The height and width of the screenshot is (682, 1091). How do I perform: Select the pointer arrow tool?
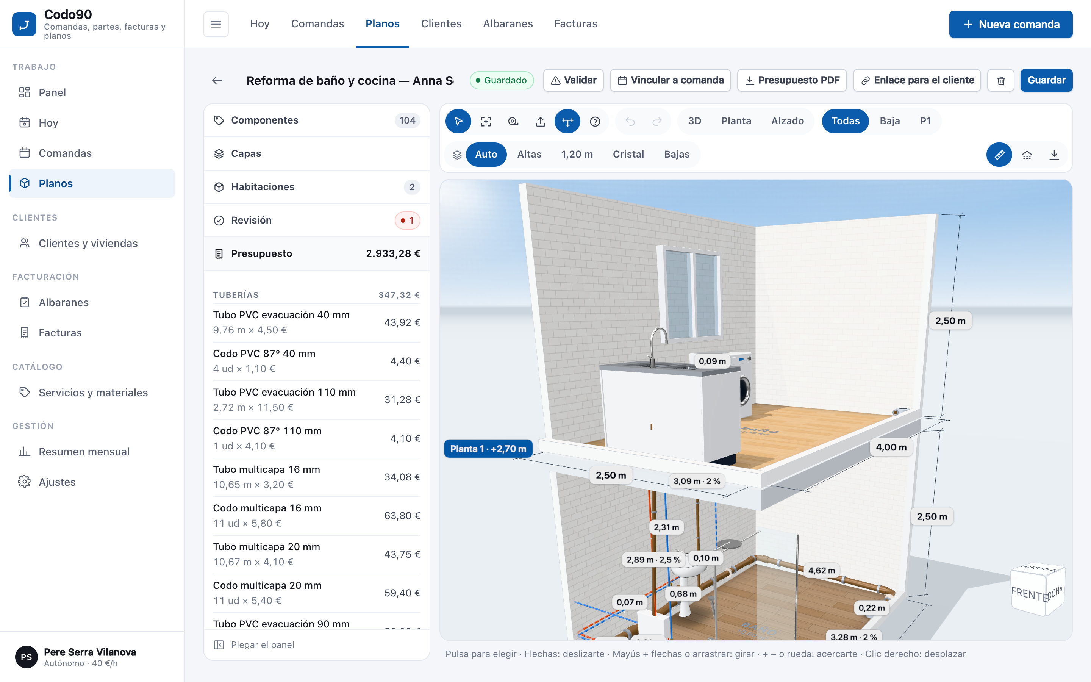tap(458, 121)
